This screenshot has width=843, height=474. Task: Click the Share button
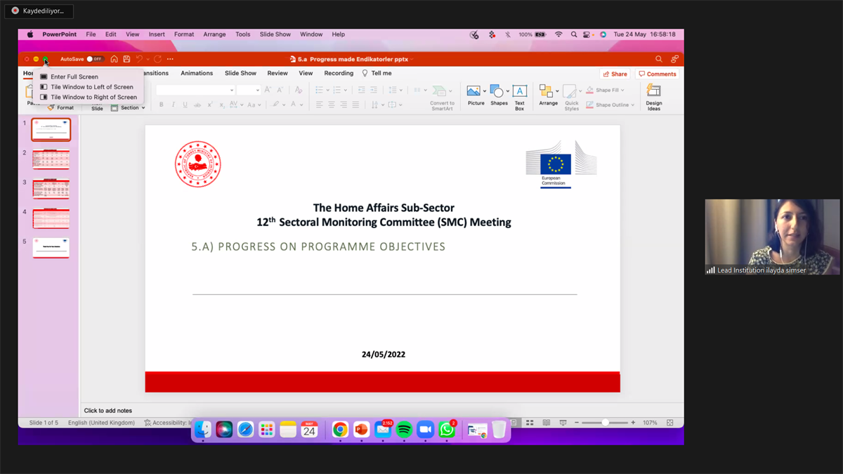615,74
